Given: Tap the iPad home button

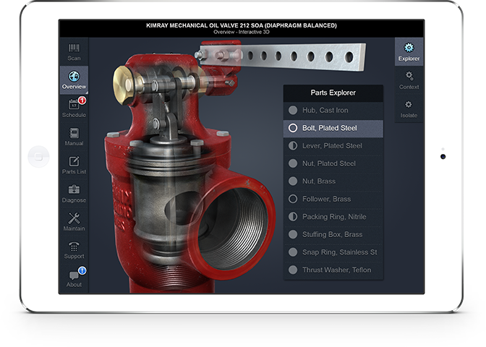Looking at the screenshot, I should click(38, 156).
